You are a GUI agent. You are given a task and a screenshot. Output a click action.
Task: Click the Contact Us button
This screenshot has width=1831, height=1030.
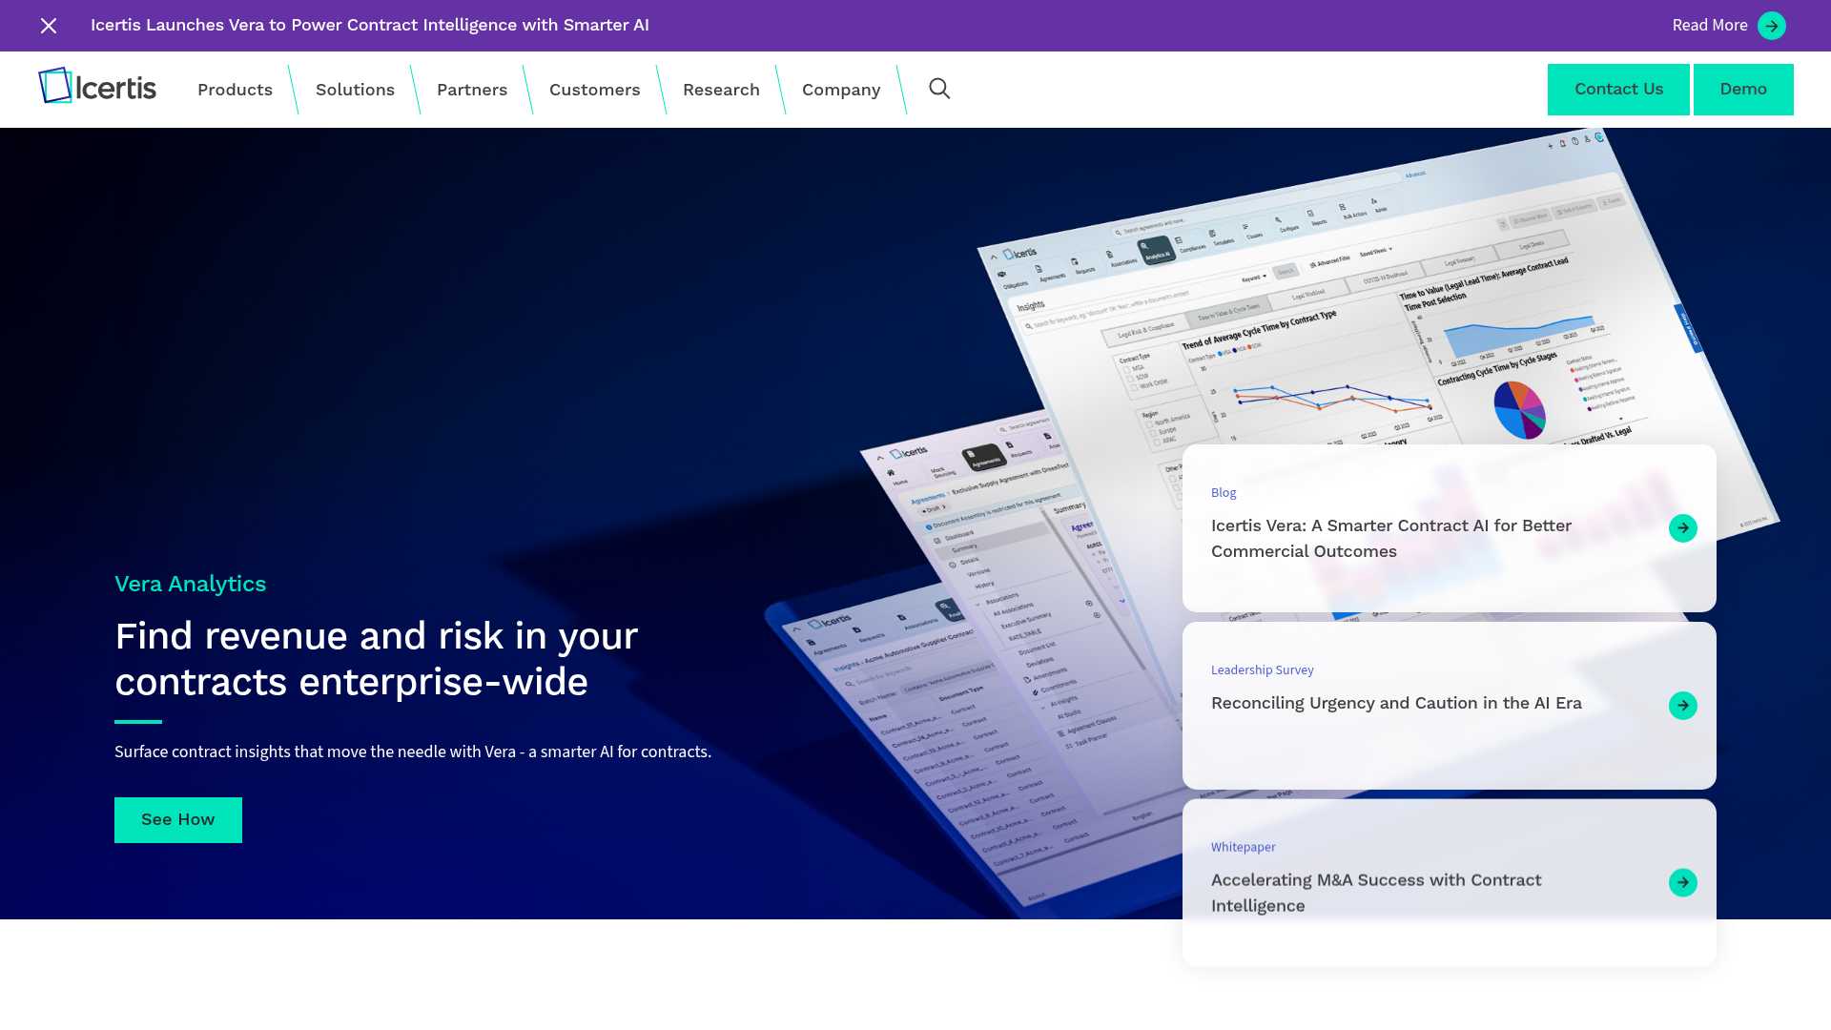click(x=1617, y=89)
